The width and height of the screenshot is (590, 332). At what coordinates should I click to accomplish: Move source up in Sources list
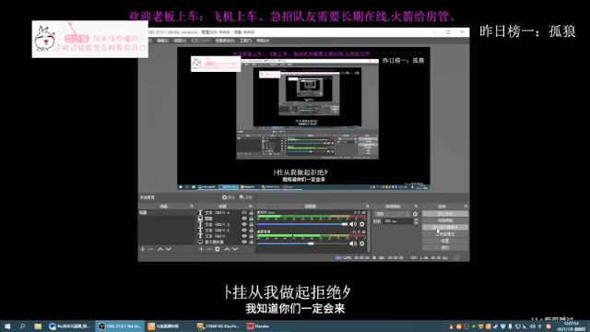tap(227, 249)
